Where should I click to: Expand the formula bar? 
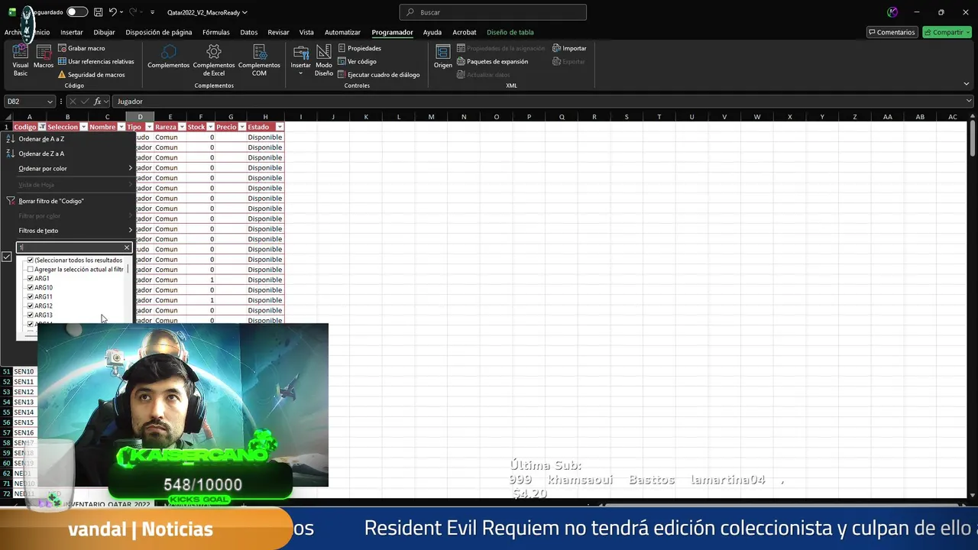coord(969,102)
